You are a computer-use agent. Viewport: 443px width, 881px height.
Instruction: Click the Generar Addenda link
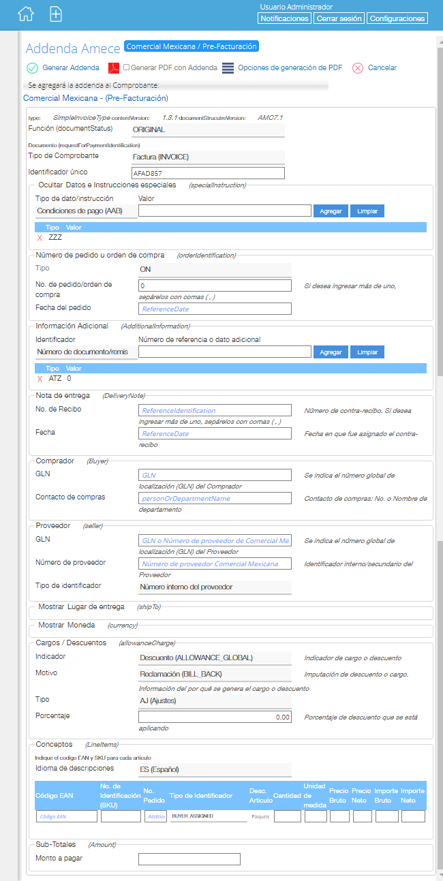click(x=71, y=67)
